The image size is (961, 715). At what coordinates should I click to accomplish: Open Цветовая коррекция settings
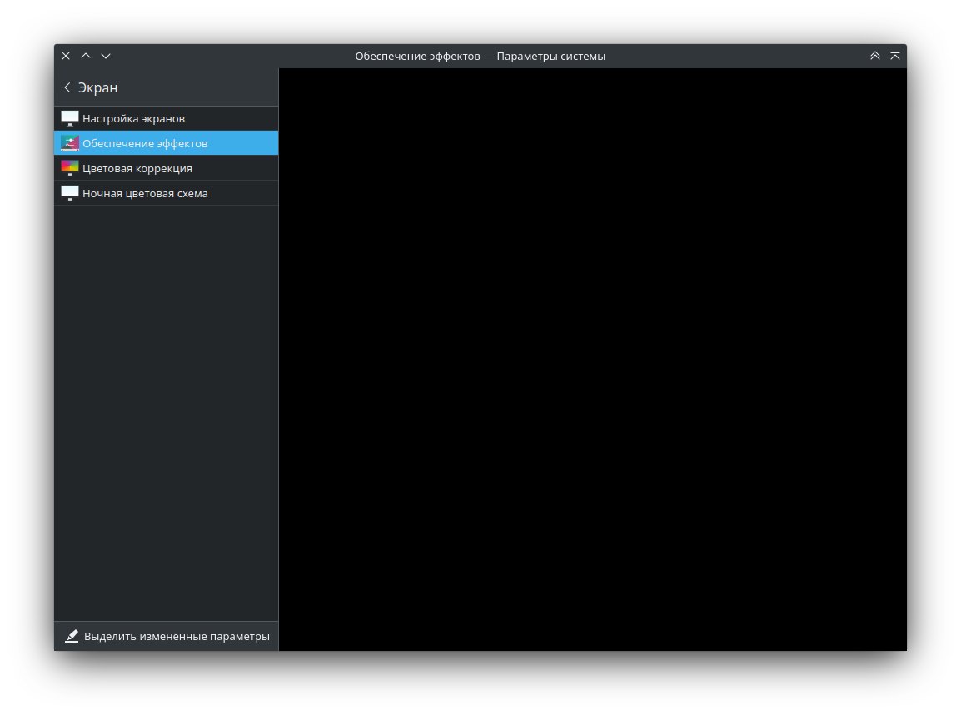(x=166, y=168)
